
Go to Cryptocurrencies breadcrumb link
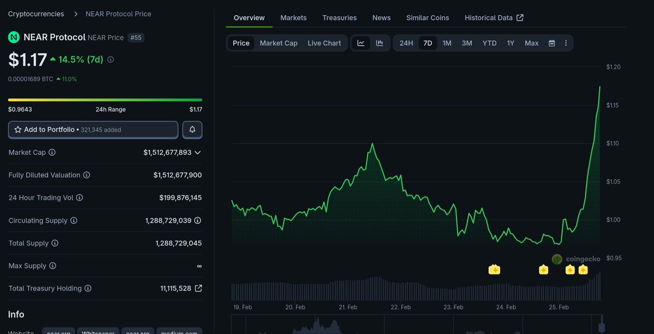[37, 14]
